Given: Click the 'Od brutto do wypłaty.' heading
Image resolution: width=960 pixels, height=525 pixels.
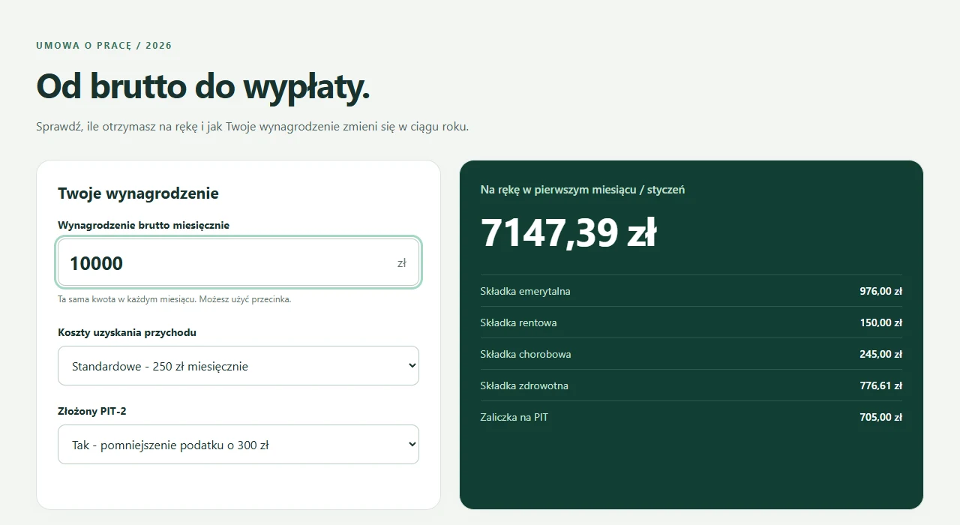Looking at the screenshot, I should (203, 86).
